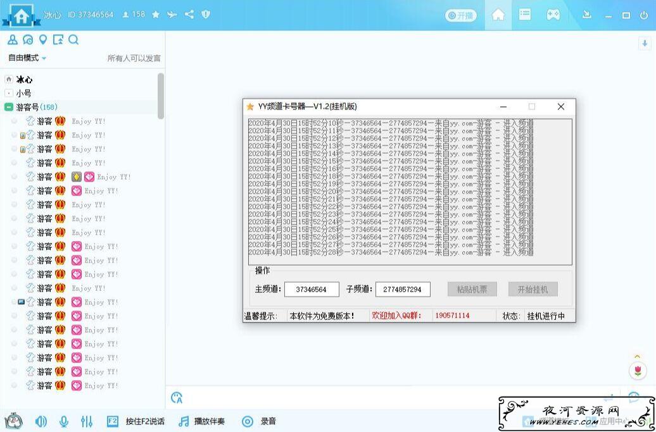656x432 pixels.
Task: Click the speaker volume icon
Action: coord(41,421)
